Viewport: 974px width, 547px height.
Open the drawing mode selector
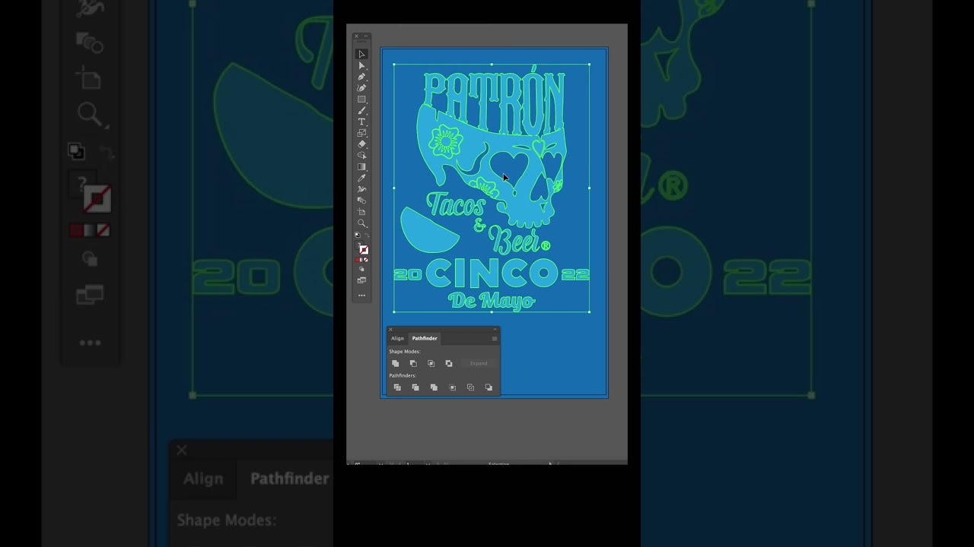362,270
